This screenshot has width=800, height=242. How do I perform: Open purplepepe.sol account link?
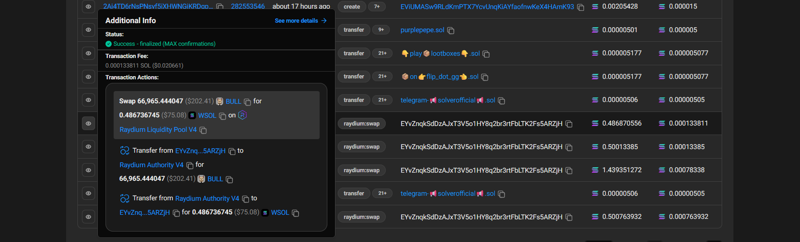click(x=422, y=30)
